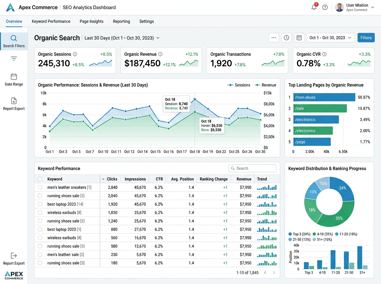The height and width of the screenshot is (284, 381).
Task: Toggle the select-all checkbox in Keyword header
Action: point(40,179)
